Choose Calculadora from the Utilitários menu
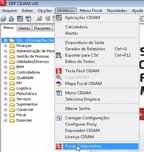144x152 pixels. (x=97, y=27)
